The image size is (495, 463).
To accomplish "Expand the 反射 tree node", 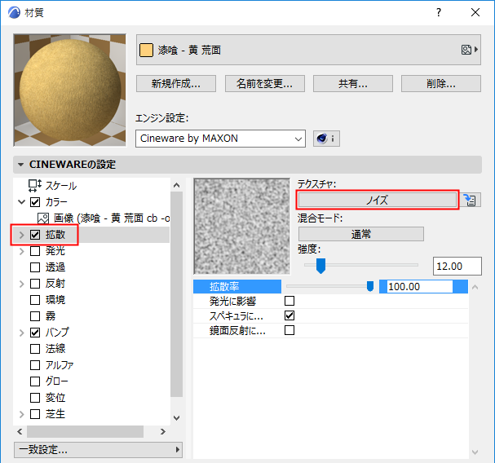I will 21,284.
